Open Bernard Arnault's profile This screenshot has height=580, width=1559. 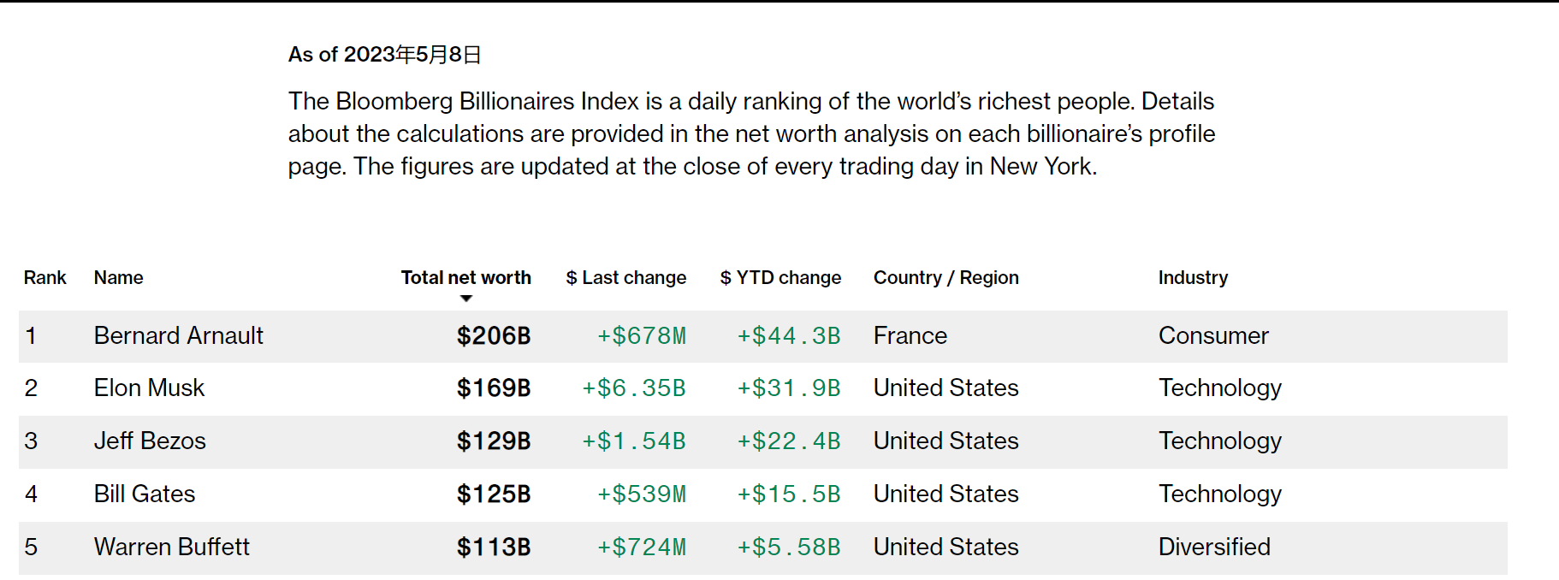tap(178, 335)
